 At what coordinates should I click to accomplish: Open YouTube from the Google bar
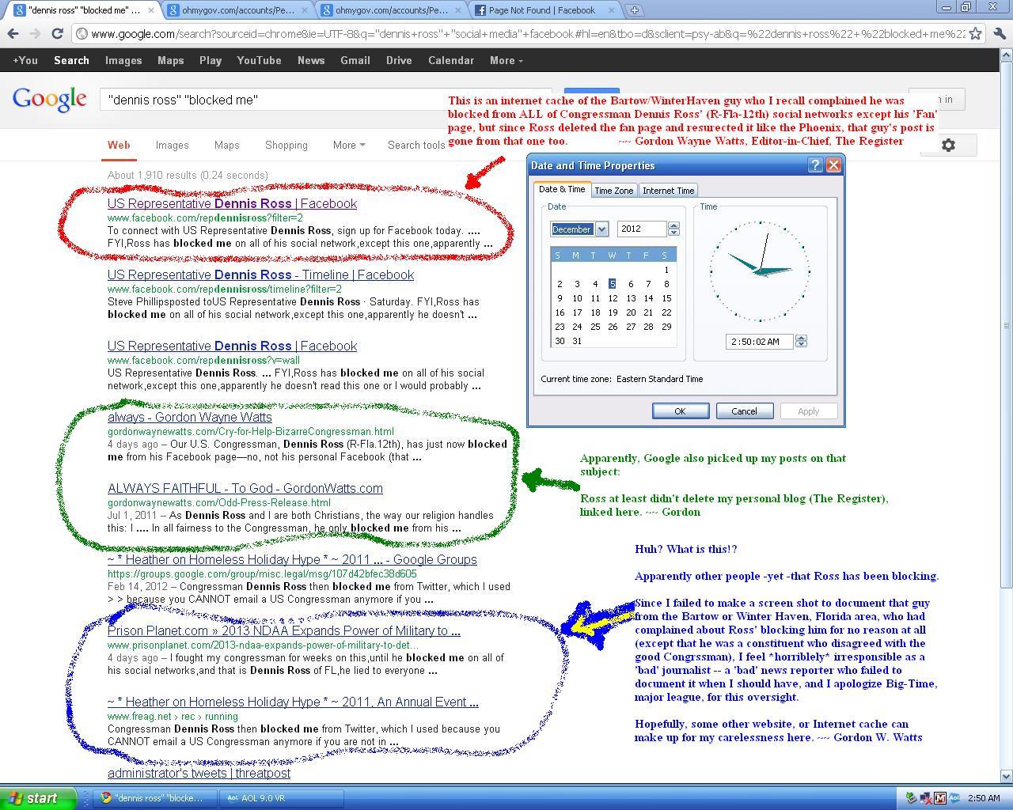[x=259, y=60]
